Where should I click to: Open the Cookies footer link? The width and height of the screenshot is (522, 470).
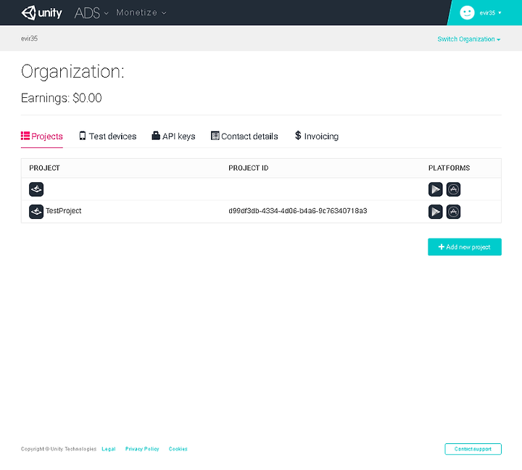pos(178,449)
